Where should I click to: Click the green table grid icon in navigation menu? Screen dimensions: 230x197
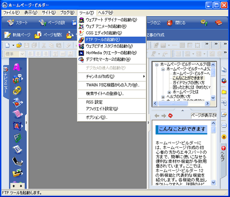click(17, 138)
